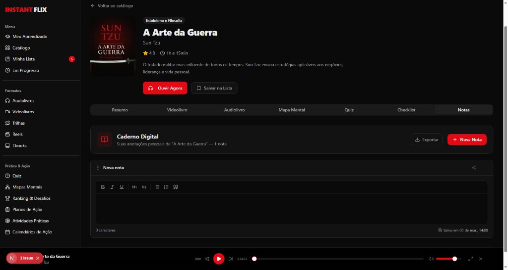
Task: Share the Nova nota note
Action: pyautogui.click(x=474, y=168)
